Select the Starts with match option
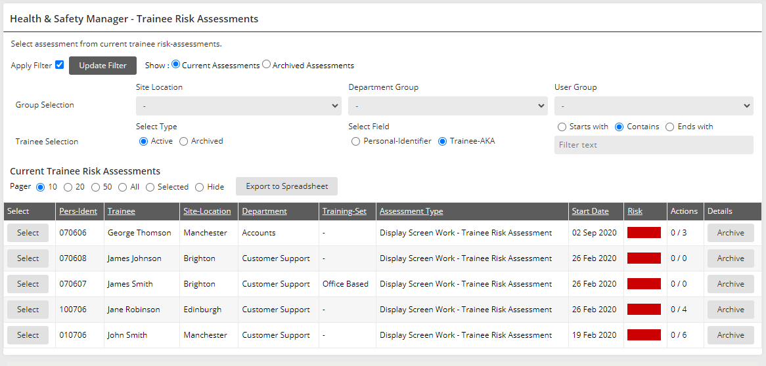This screenshot has height=366, width=766. point(562,127)
